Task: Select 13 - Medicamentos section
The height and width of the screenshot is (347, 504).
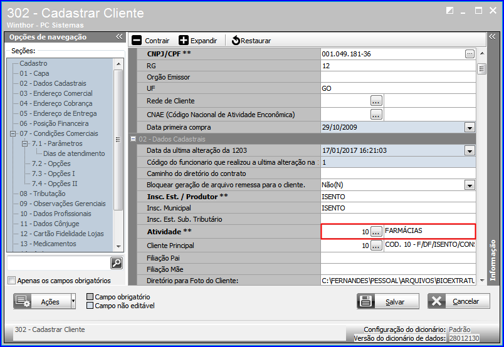Action: tap(48, 244)
